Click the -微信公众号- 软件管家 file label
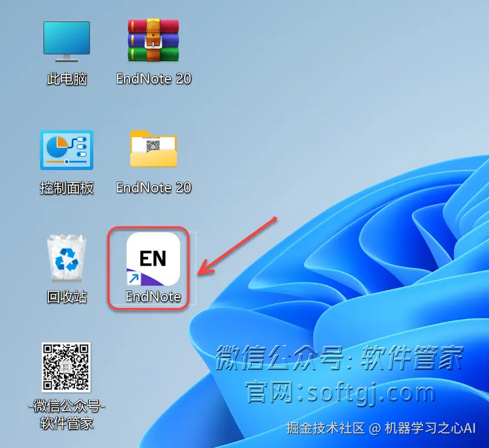This screenshot has width=489, height=448. [x=67, y=415]
